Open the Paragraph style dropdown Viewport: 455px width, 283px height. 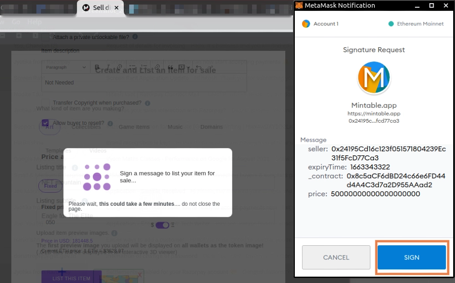[x=66, y=67]
